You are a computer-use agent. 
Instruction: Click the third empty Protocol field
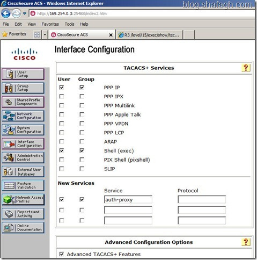202,221
